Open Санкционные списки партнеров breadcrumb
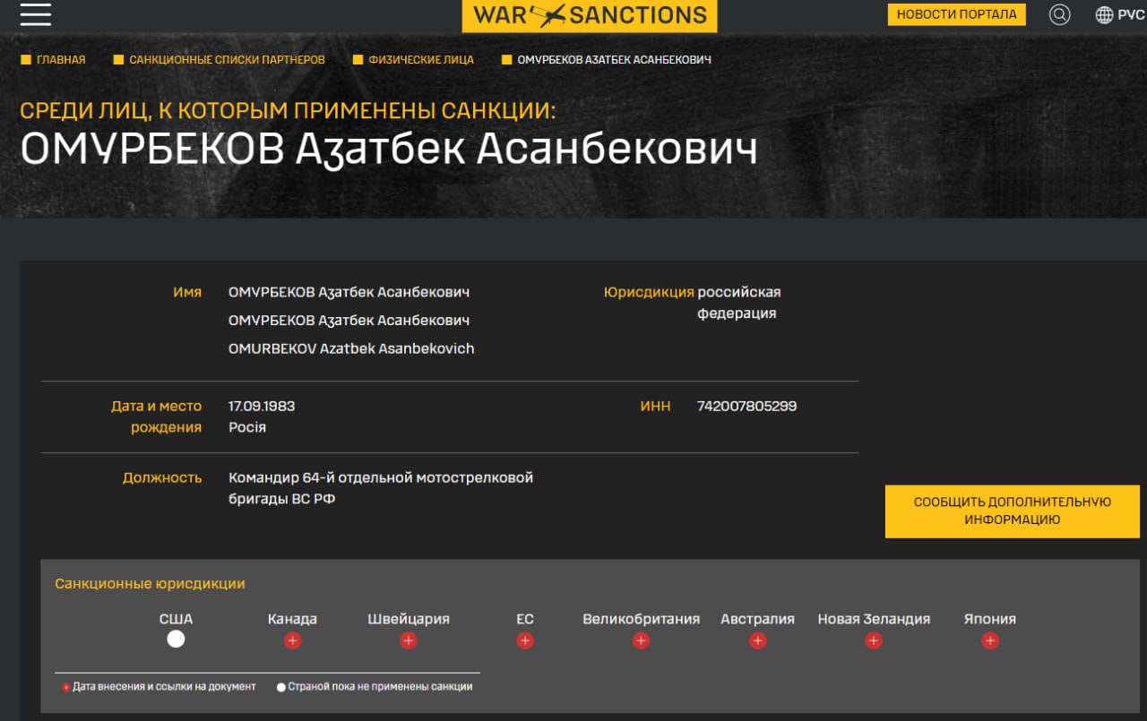The height and width of the screenshot is (721, 1147). (227, 60)
